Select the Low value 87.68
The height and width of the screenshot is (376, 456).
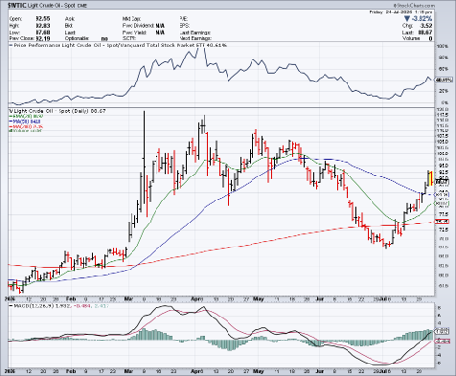pyautogui.click(x=42, y=33)
